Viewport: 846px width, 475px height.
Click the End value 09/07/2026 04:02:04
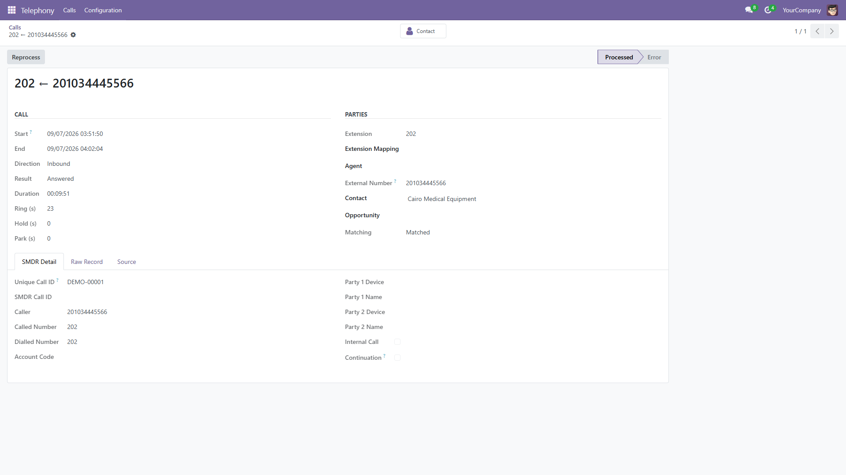[75, 149]
